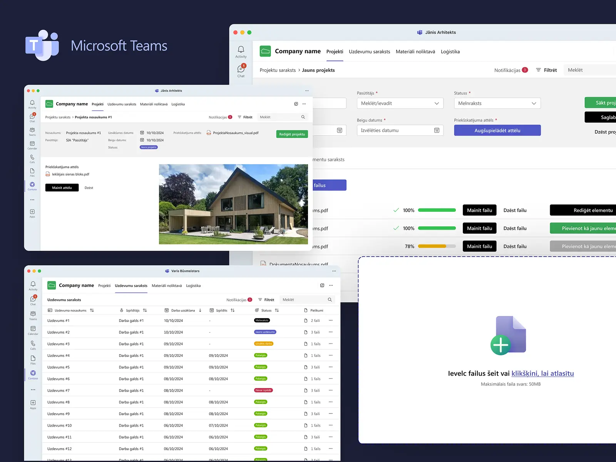Click Izvēlēties datumu date field
The image size is (616, 462).
pyautogui.click(x=400, y=131)
